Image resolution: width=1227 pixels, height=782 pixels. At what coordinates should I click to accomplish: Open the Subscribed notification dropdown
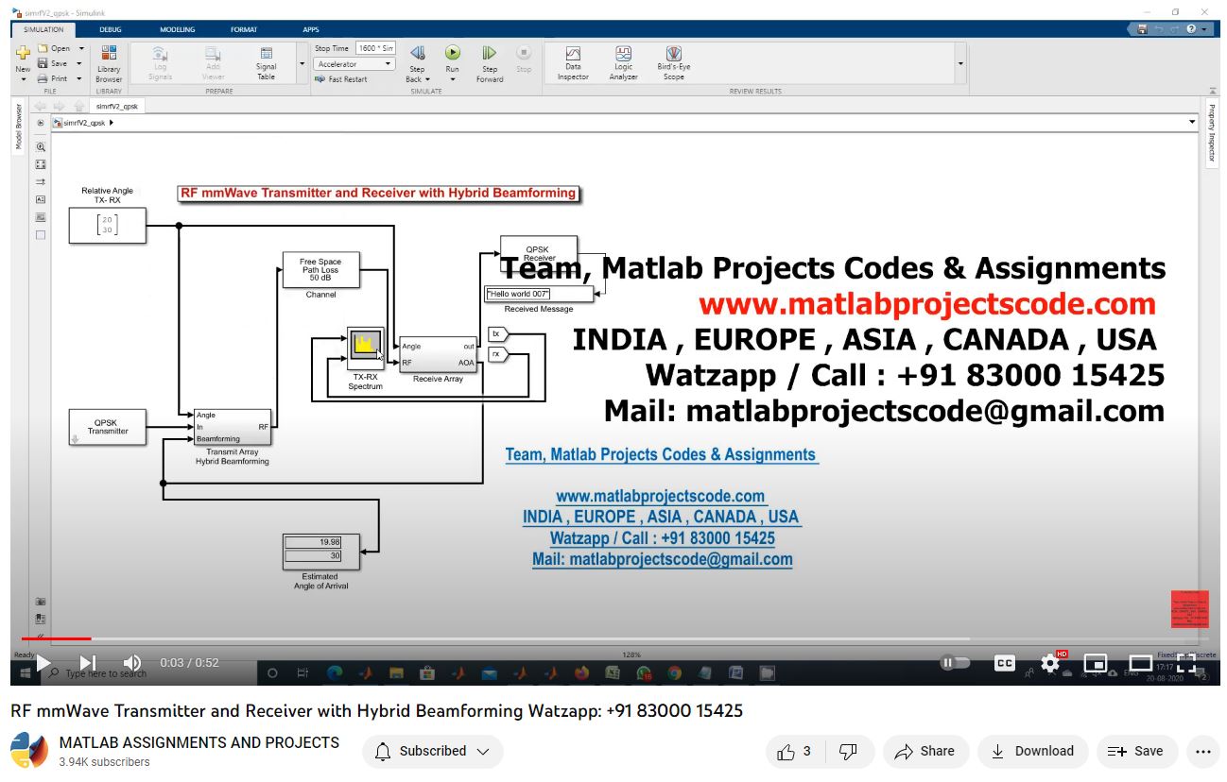433,752
